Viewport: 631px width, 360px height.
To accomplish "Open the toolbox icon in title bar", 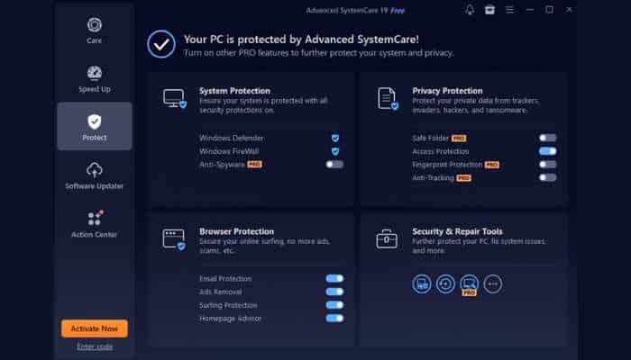I will point(489,10).
